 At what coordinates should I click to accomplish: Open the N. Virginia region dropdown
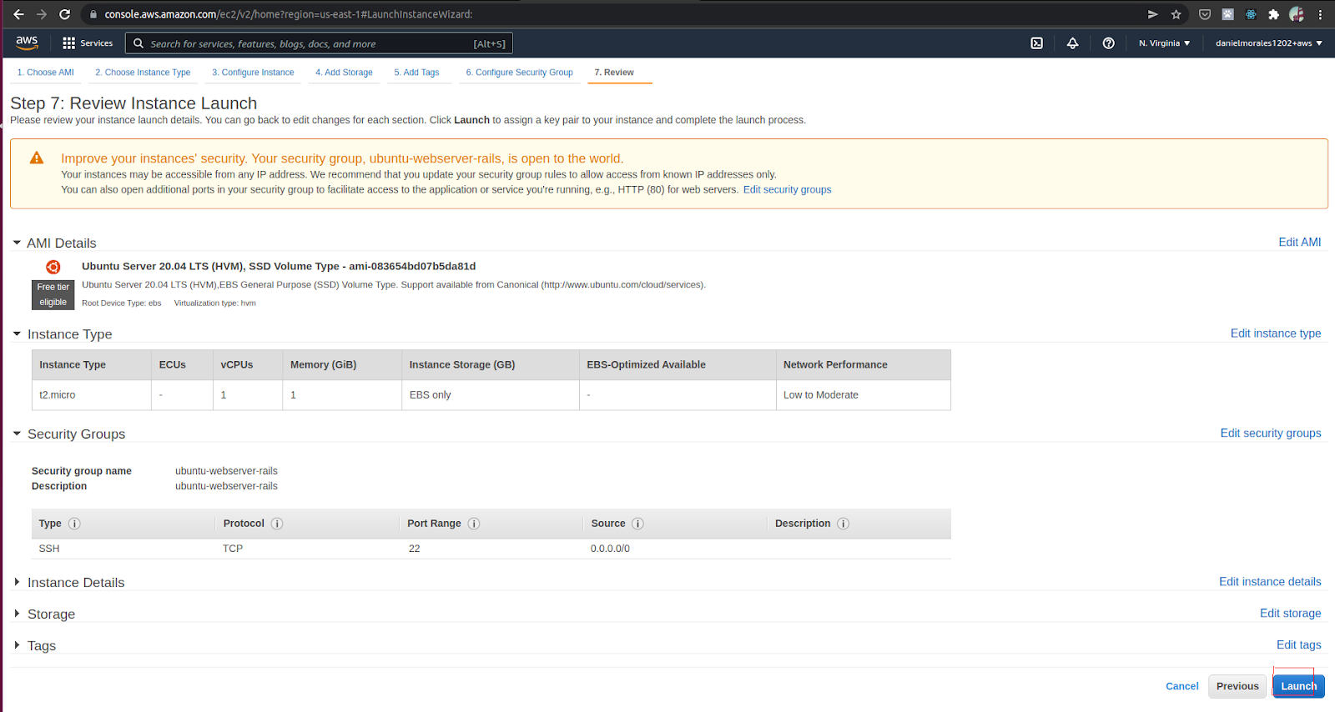click(1165, 43)
